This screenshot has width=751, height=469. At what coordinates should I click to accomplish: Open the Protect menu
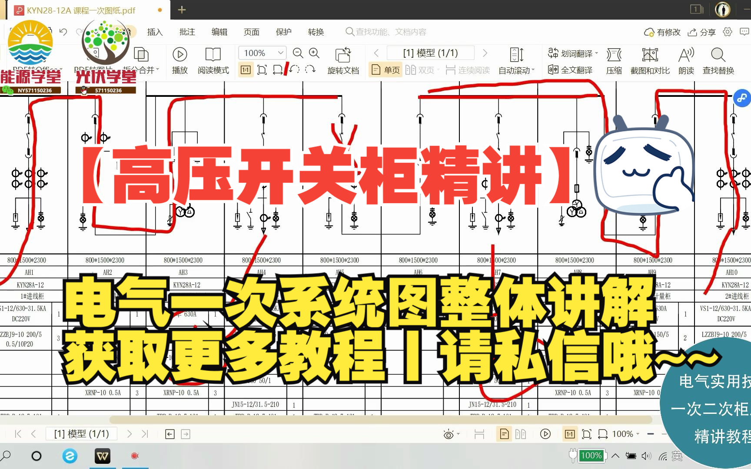(x=283, y=32)
